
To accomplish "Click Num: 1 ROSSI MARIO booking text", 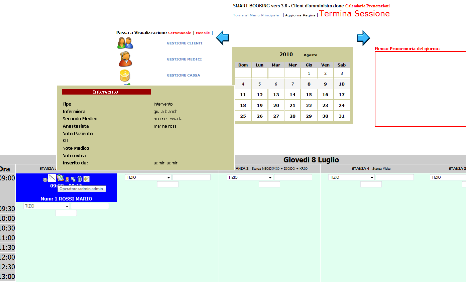I will coord(66,199).
